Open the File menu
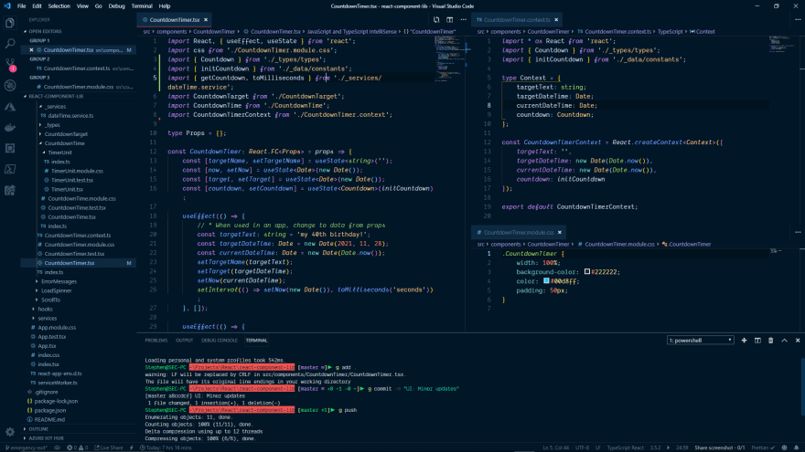 (x=22, y=6)
